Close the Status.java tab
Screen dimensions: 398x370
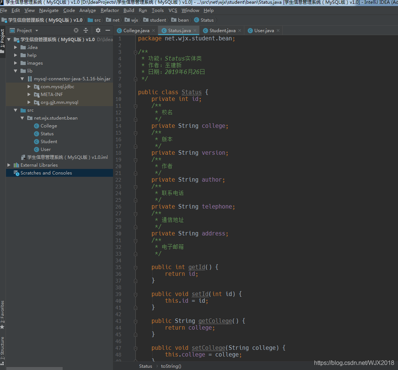[195, 31]
